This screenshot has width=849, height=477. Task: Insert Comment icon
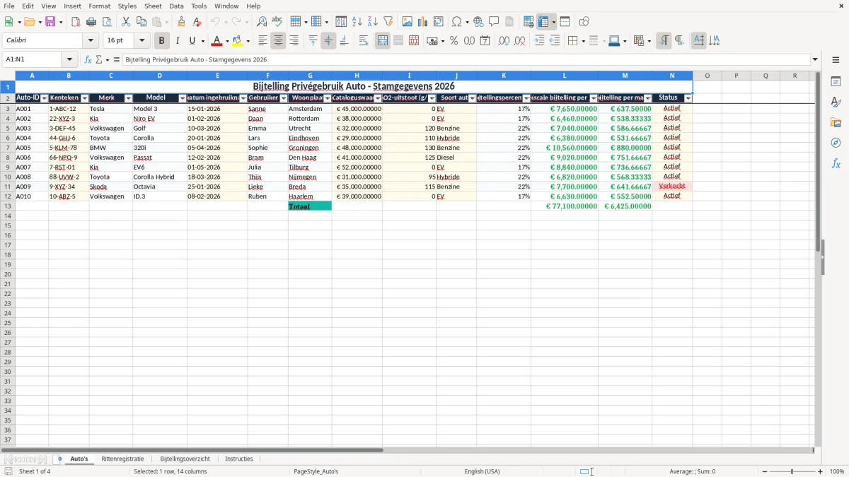494,22
